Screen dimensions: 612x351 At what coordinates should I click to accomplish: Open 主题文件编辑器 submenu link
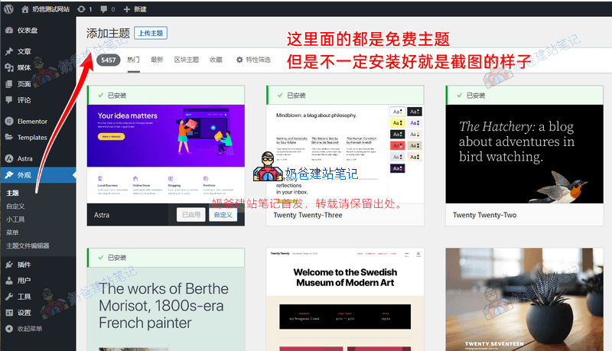pos(28,245)
